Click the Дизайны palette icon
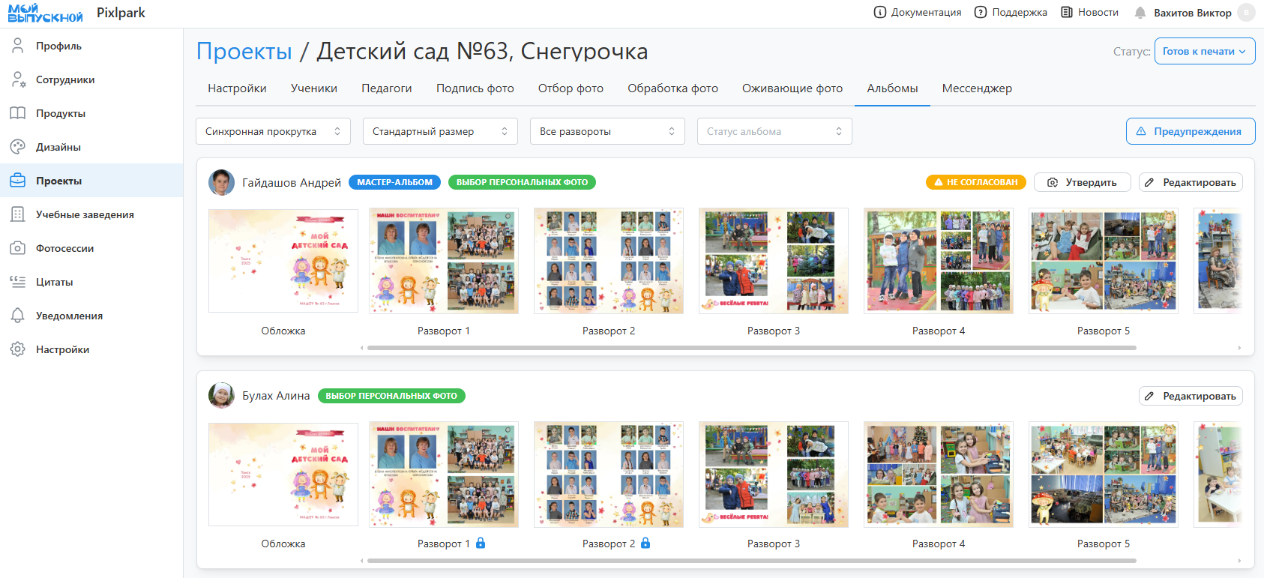Screen dimensions: 1264x578 [18, 147]
